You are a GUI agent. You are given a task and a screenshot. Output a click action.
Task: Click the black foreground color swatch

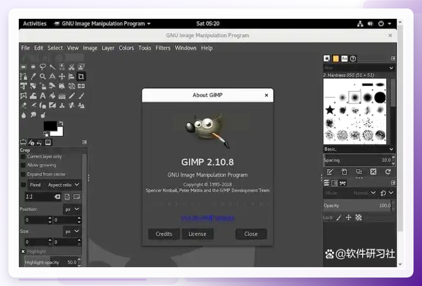click(50, 126)
